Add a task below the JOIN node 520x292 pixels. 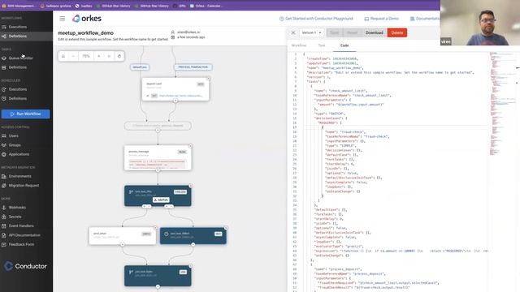[158, 286]
